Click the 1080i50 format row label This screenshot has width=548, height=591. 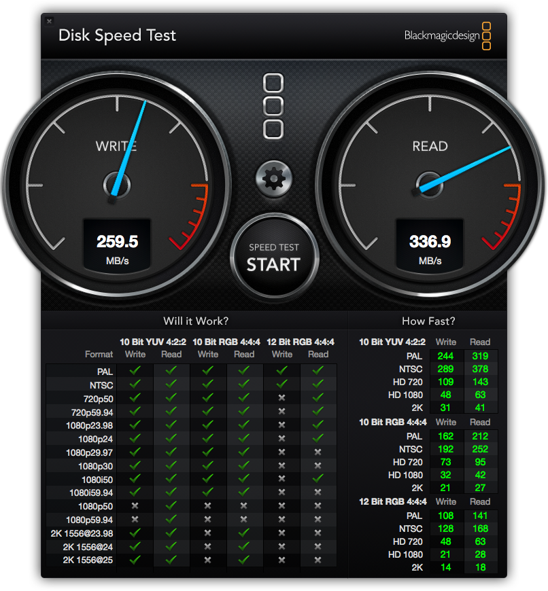[97, 480]
